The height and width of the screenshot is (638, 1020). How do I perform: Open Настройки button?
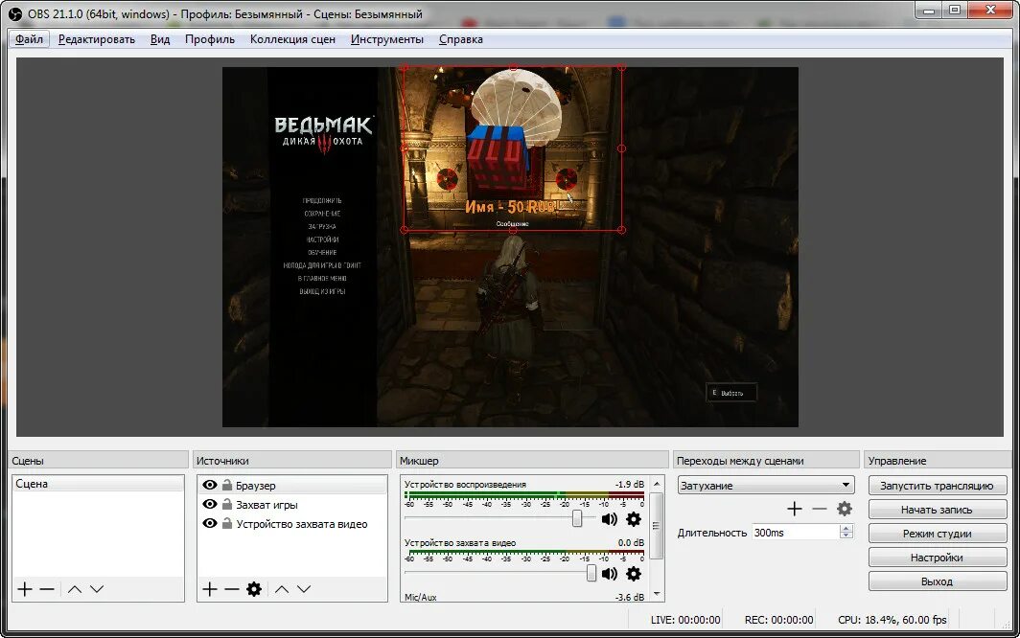(937, 558)
